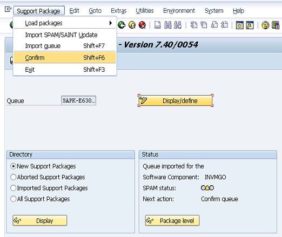
Task: Expand the Load packages submenu arrow
Action: (111, 23)
